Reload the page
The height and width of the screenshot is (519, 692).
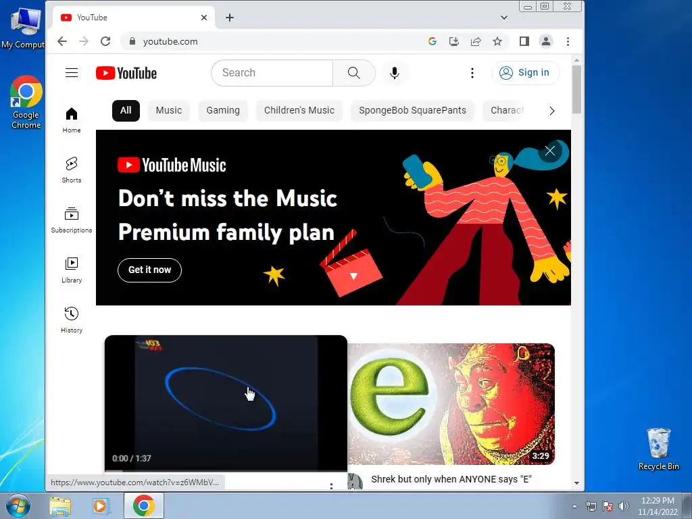coord(105,41)
